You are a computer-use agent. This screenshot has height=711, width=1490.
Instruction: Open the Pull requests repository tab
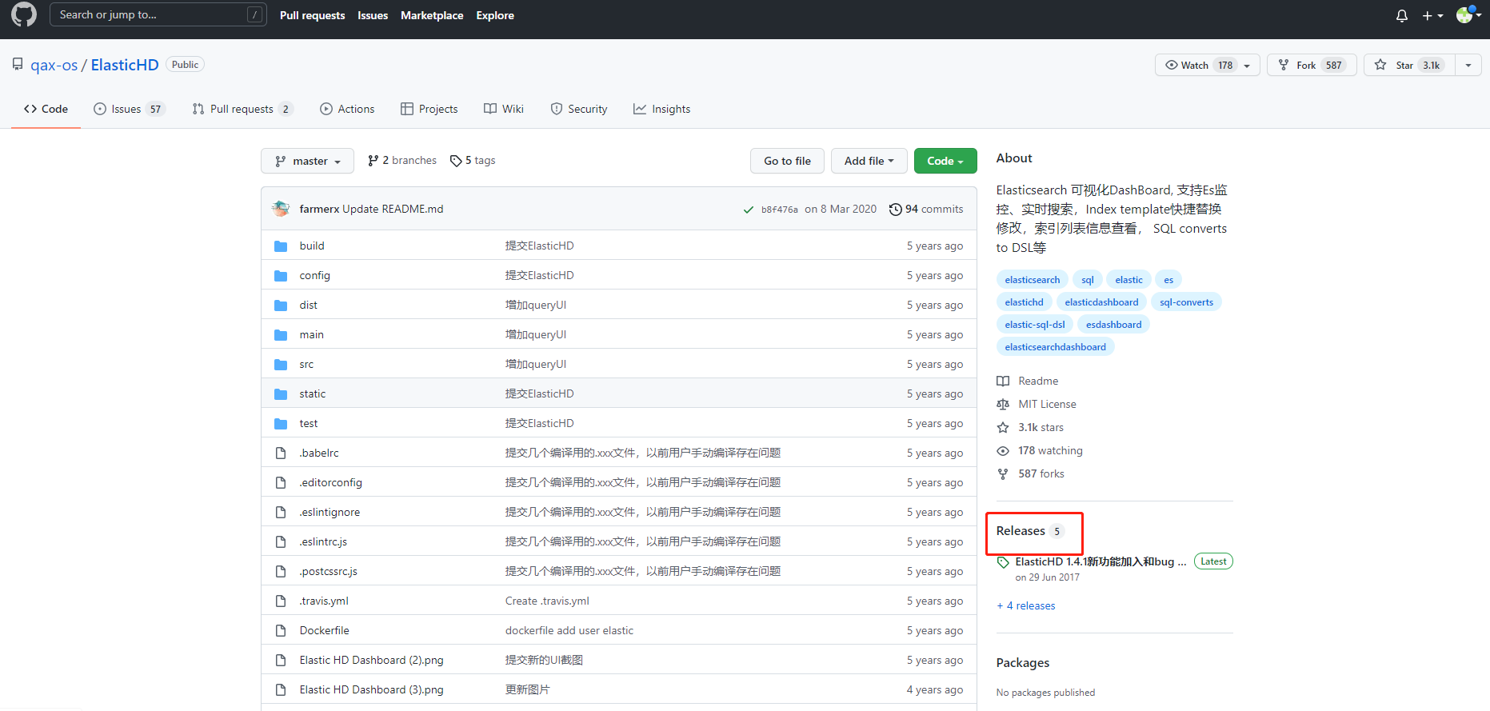(x=243, y=109)
